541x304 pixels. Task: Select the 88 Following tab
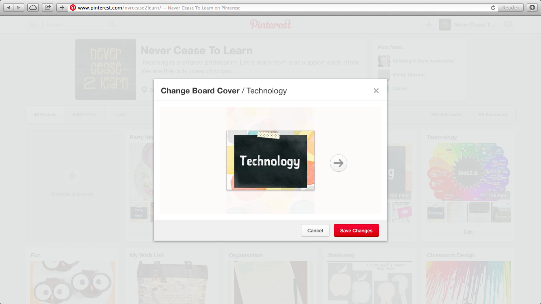(493, 115)
